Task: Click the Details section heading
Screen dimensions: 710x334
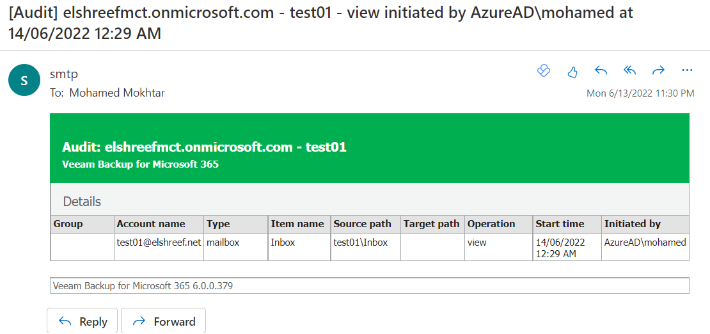Action: click(x=82, y=201)
